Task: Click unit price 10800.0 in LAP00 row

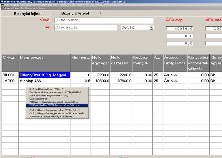Action: pyautogui.click(x=100, y=81)
